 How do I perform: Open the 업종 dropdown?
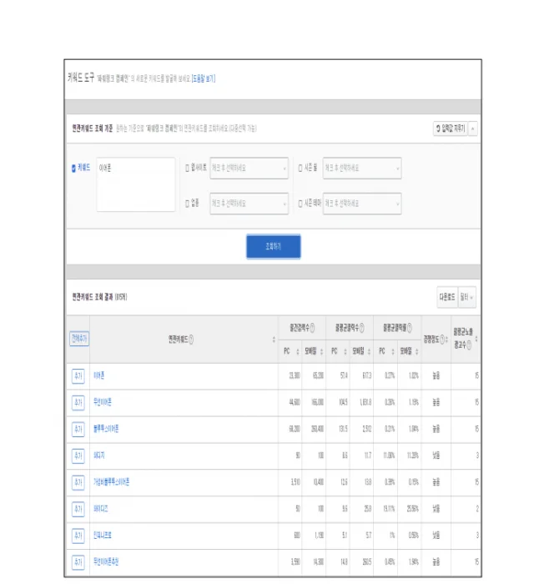click(249, 204)
